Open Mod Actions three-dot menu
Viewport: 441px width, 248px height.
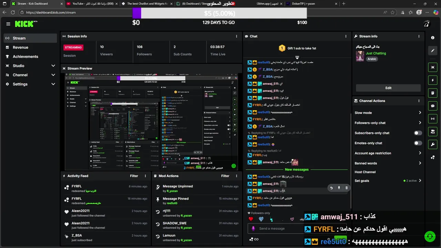pos(236,176)
